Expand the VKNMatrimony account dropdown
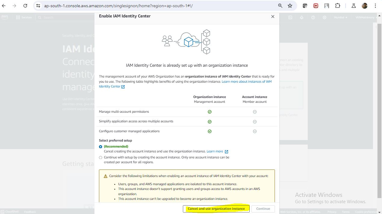 366,17
